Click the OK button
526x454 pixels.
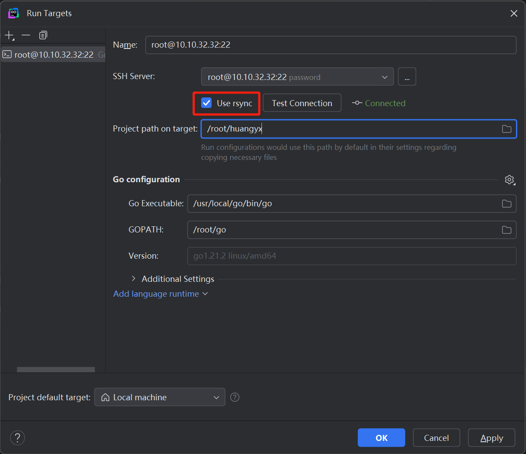[x=381, y=438]
